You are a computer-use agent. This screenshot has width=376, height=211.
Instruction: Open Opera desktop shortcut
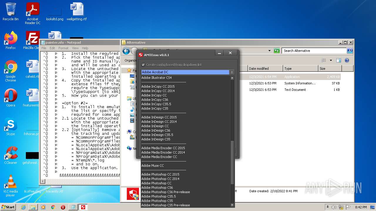[11, 98]
